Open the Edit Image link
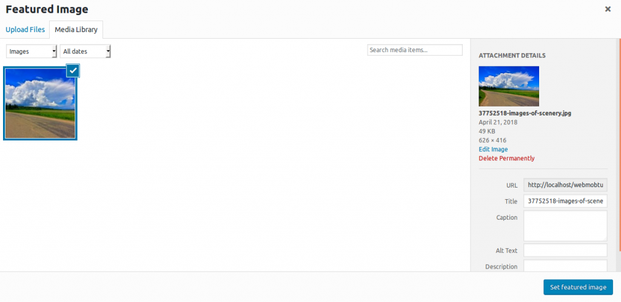Viewport: 621px width, 302px height. 493,149
